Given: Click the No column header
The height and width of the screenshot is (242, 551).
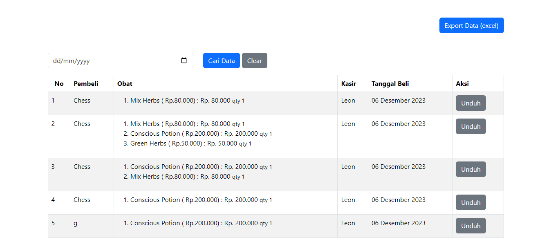Looking at the screenshot, I should [x=59, y=83].
